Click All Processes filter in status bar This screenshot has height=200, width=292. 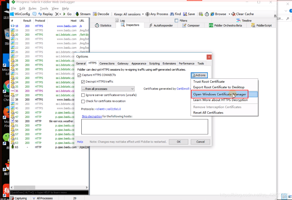tap(43, 198)
